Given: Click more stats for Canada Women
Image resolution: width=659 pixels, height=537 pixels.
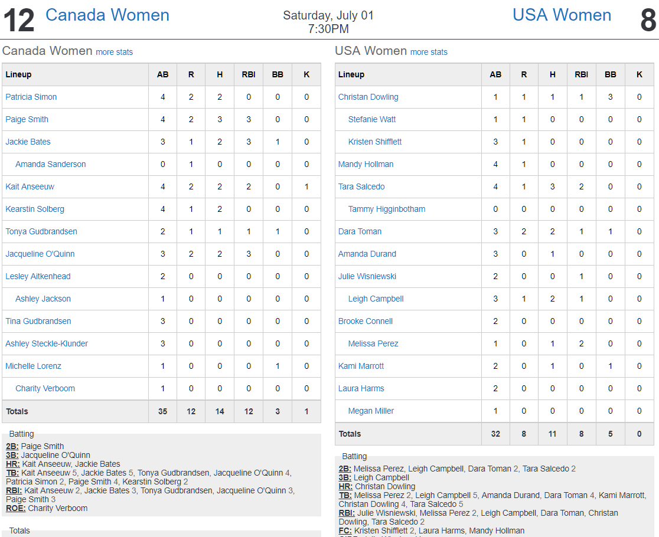Looking at the screenshot, I should pos(115,52).
